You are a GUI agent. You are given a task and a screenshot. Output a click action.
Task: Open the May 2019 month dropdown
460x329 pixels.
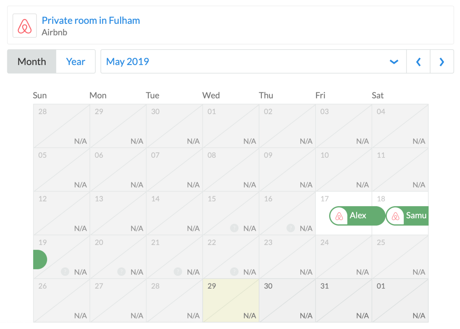[x=253, y=62]
